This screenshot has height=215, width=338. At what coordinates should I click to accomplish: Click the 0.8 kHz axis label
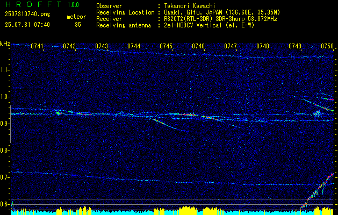coord(4,150)
